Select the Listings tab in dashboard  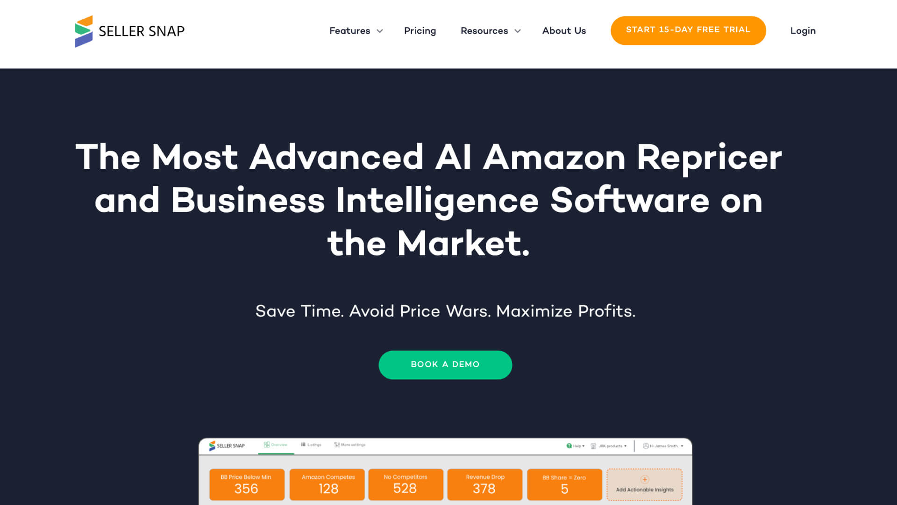pyautogui.click(x=311, y=445)
